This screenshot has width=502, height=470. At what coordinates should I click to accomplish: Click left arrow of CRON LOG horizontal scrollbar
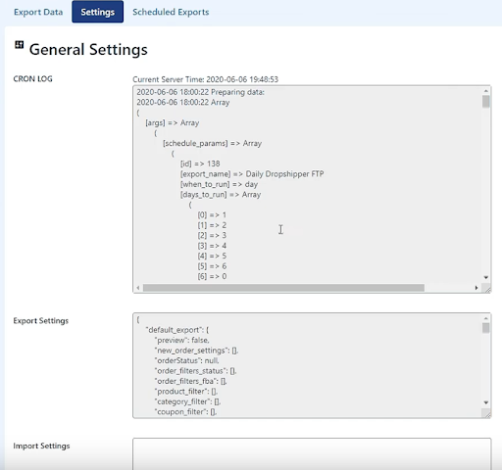click(x=138, y=288)
